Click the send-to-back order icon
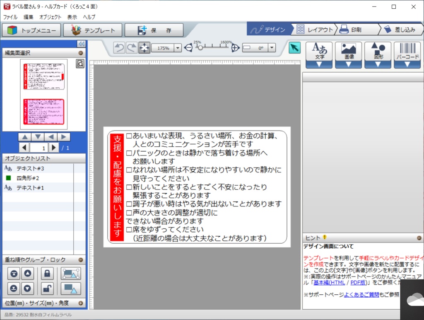 click(x=14, y=288)
